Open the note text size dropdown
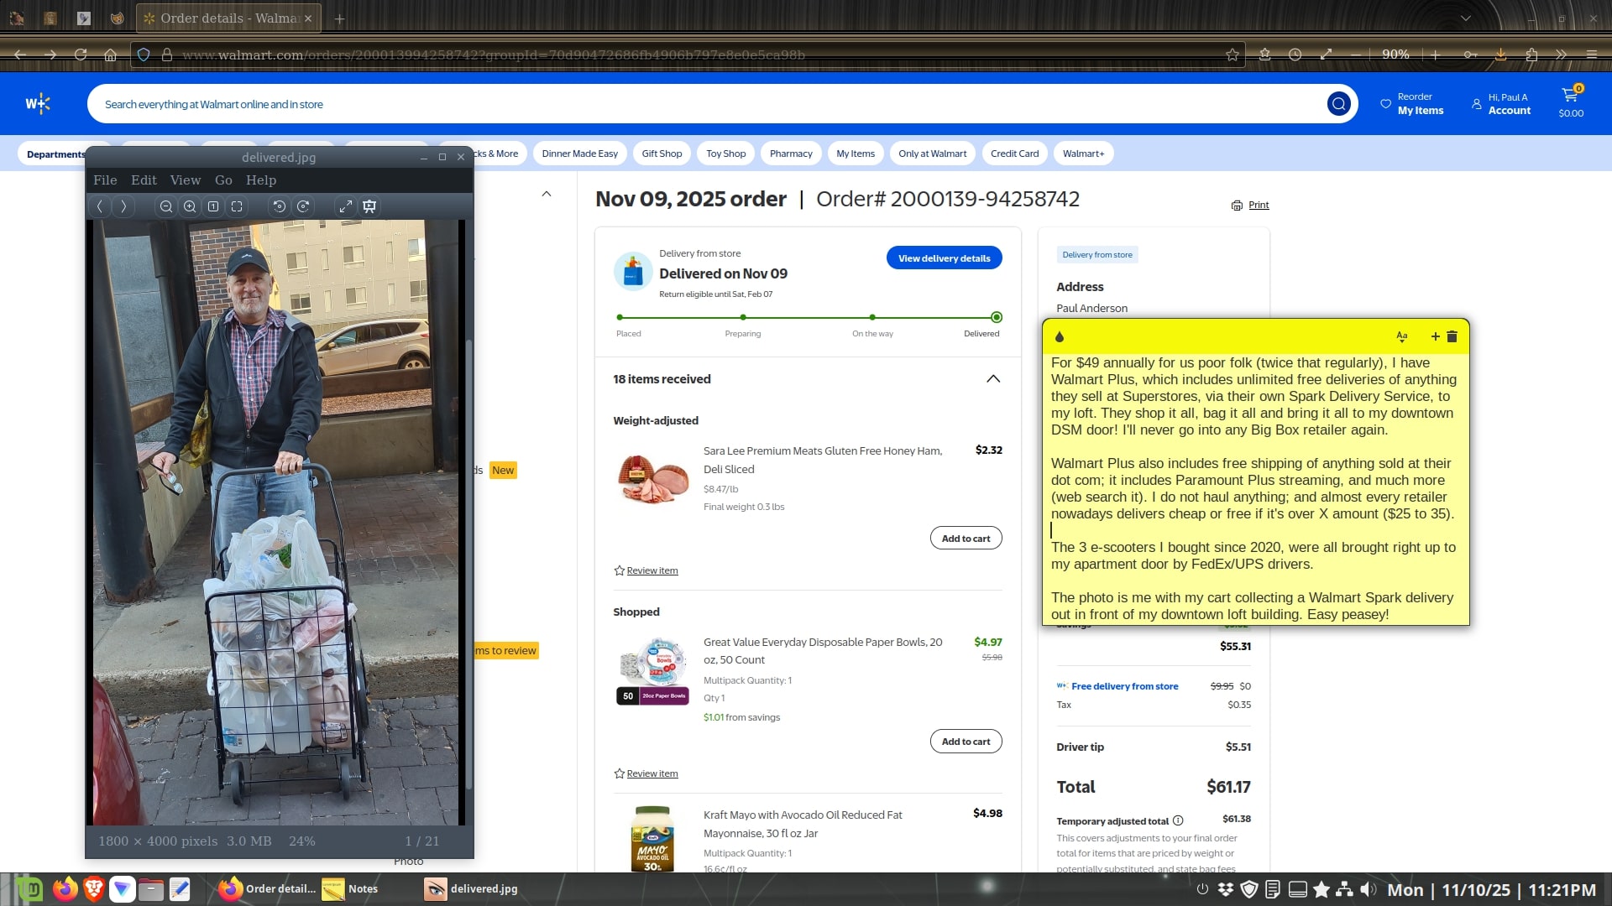1612x906 pixels. [x=1401, y=336]
